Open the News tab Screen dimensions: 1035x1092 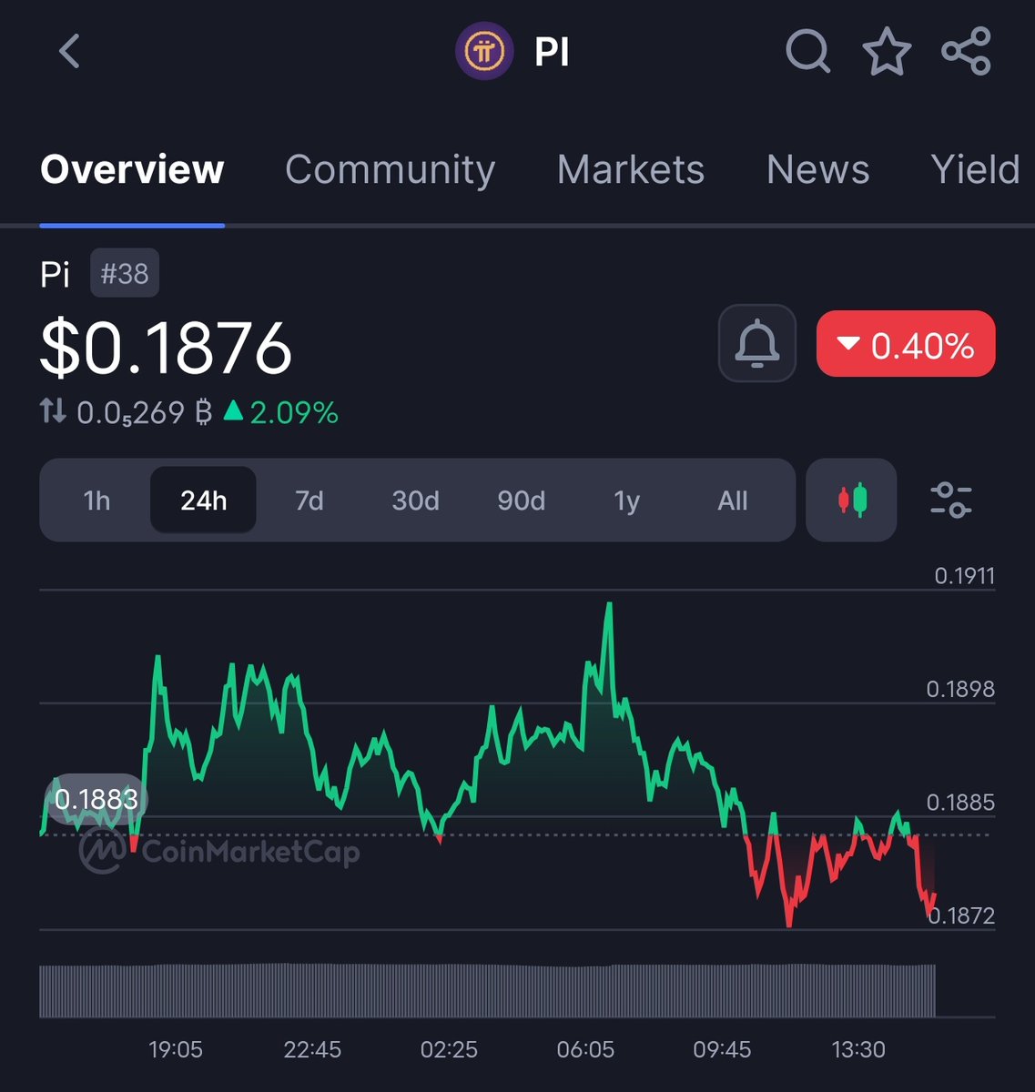pyautogui.click(x=817, y=169)
